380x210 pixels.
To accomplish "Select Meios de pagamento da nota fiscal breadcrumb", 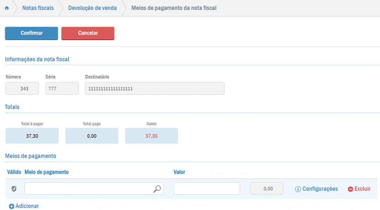I will (174, 8).
